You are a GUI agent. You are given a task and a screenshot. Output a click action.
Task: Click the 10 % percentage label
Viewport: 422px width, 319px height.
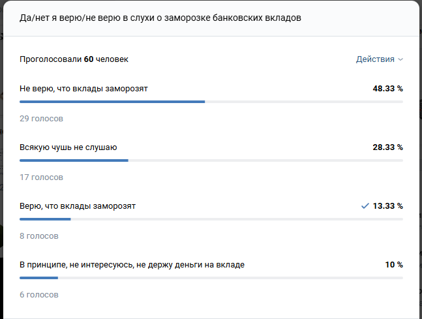(394, 265)
